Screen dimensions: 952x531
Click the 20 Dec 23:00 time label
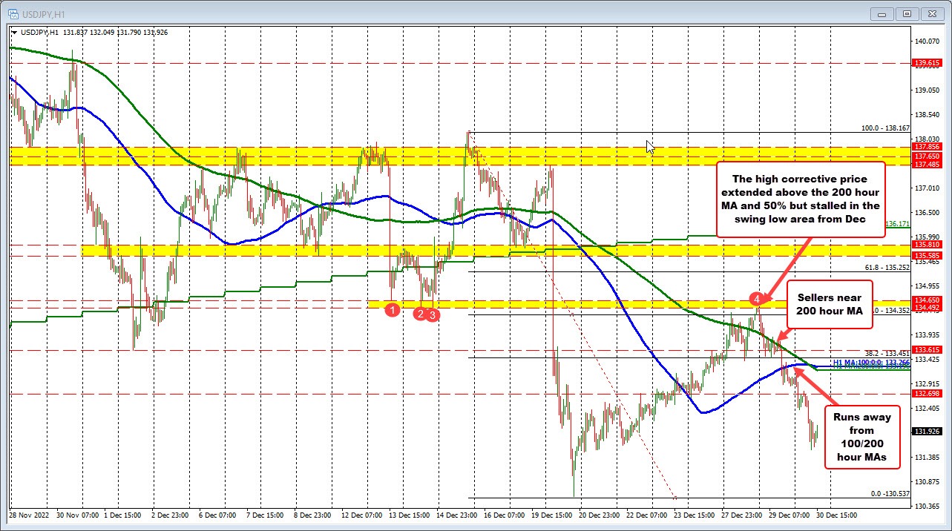coord(599,515)
